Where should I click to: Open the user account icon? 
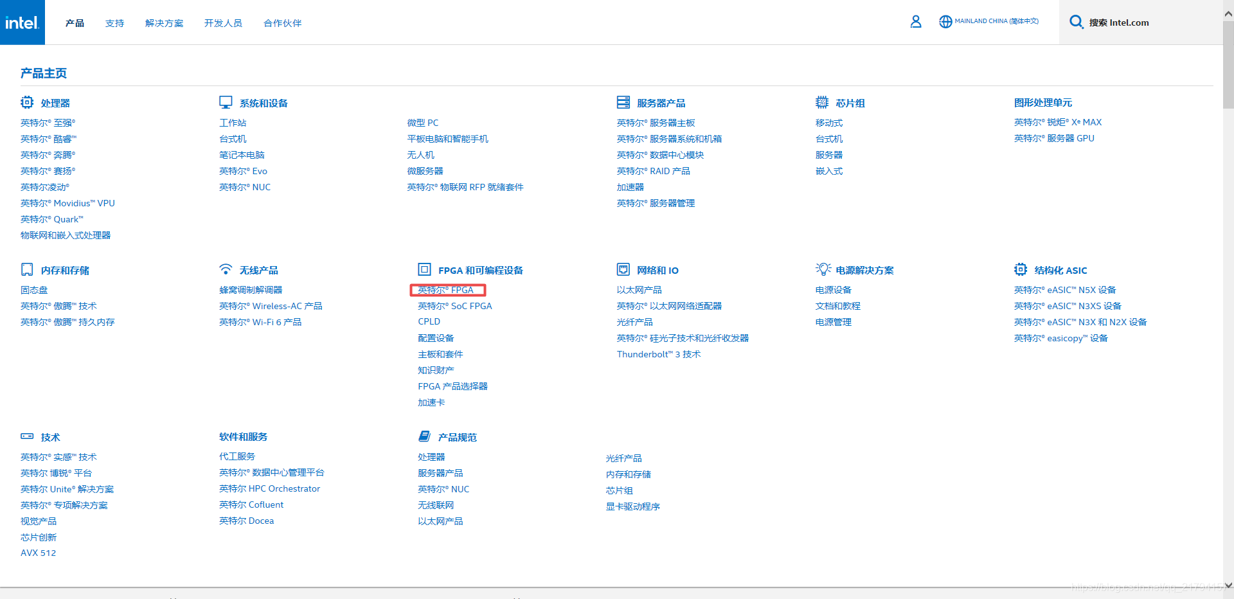click(x=916, y=22)
